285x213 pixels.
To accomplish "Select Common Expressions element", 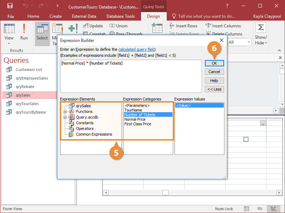I will [x=94, y=134].
